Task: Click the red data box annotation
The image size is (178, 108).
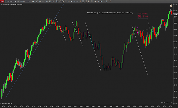Action: (143, 16)
